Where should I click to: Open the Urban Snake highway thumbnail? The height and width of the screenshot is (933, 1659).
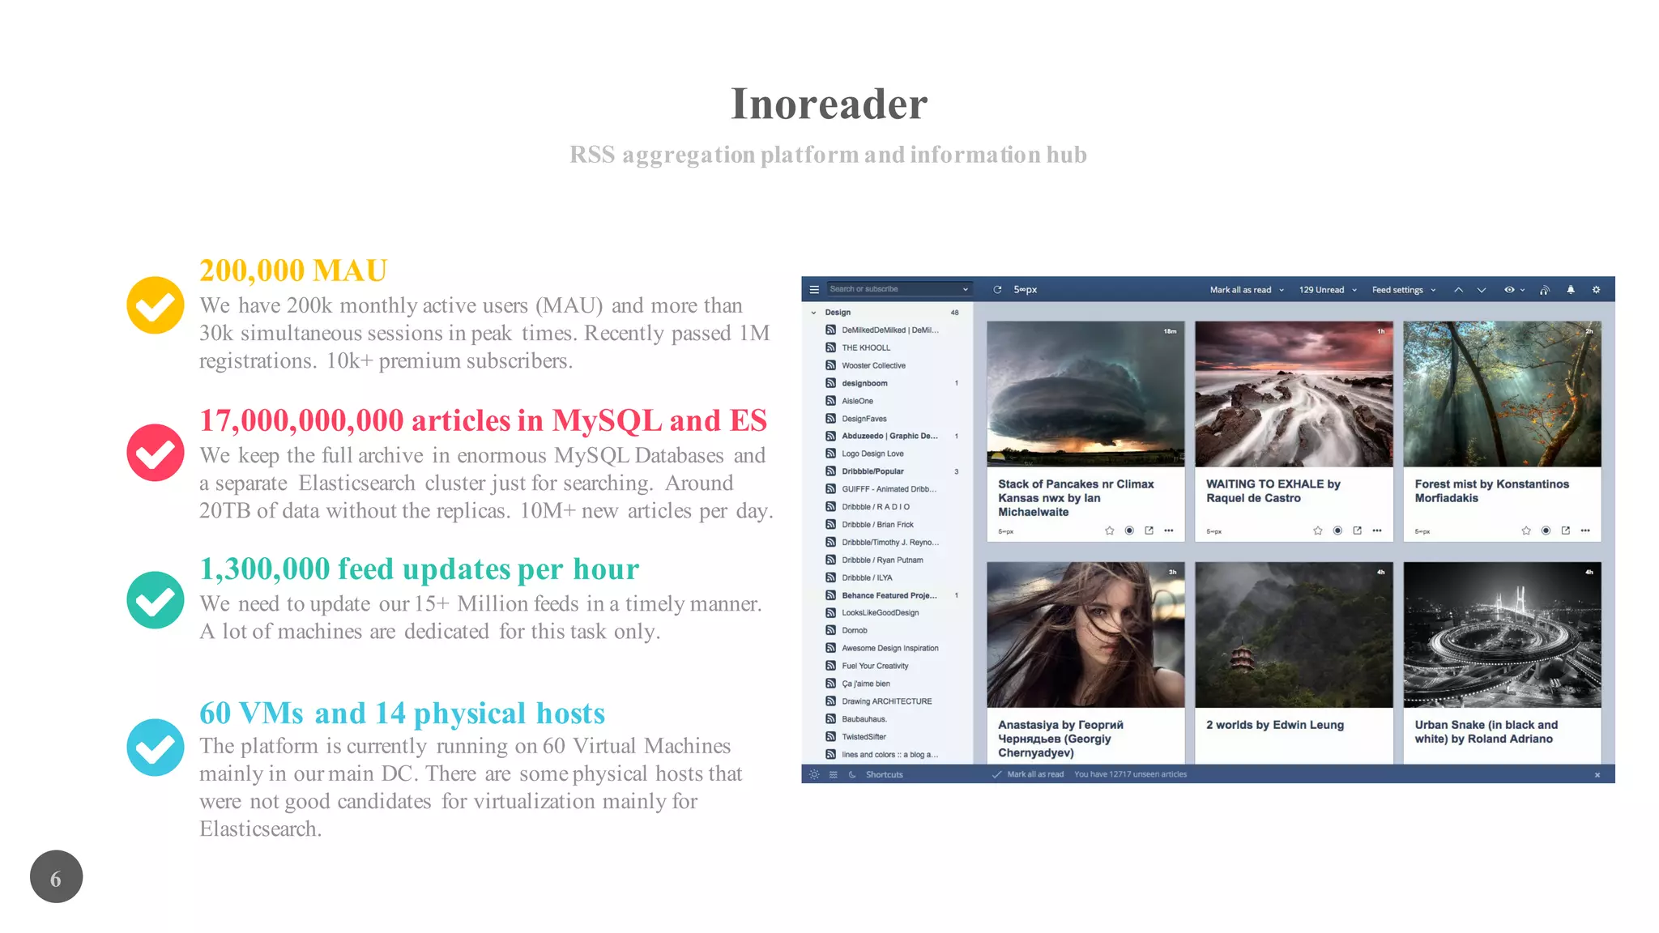tap(1502, 635)
